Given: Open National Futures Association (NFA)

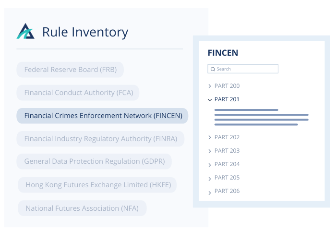Looking at the screenshot, I should click(82, 208).
